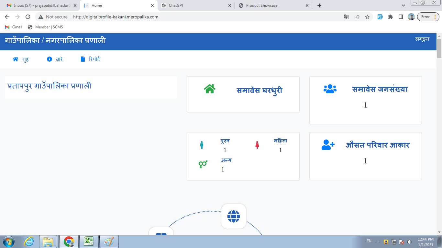Click the green gender symbol icon beside अन्य

tap(203, 164)
